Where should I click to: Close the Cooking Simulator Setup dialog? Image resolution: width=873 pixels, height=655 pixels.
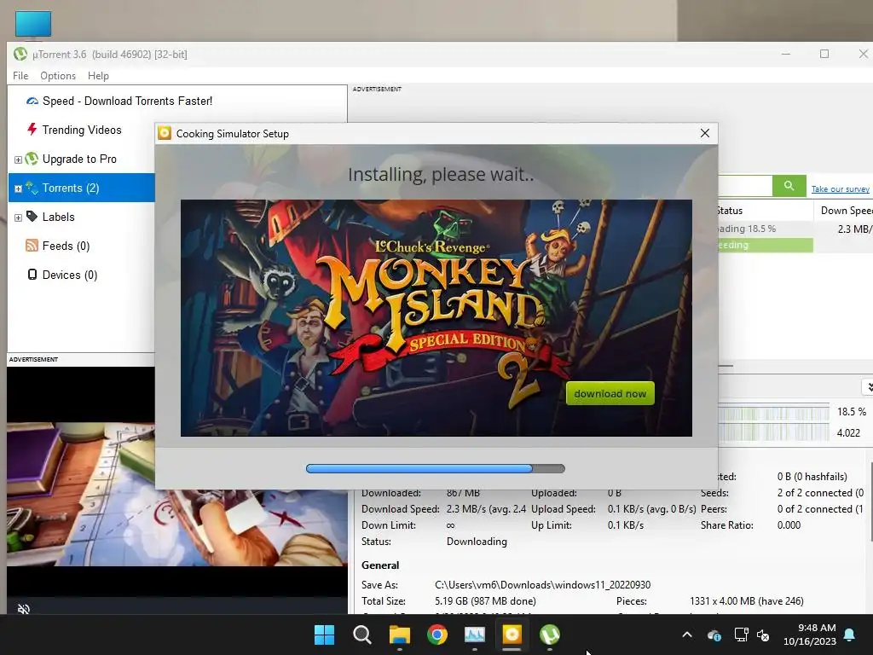click(705, 133)
